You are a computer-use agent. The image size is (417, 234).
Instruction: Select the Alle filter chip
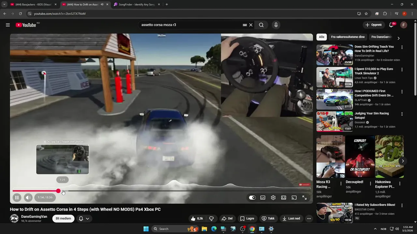pos(322,37)
